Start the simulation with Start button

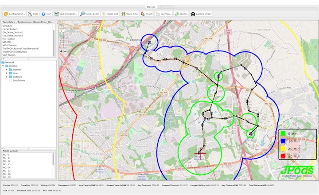click(x=47, y=14)
